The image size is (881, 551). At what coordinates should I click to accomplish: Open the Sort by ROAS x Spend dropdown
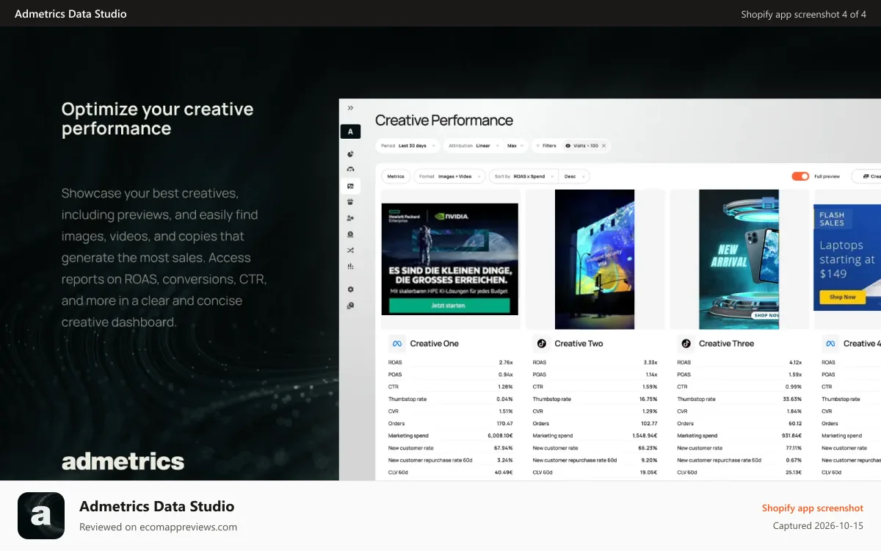click(523, 176)
